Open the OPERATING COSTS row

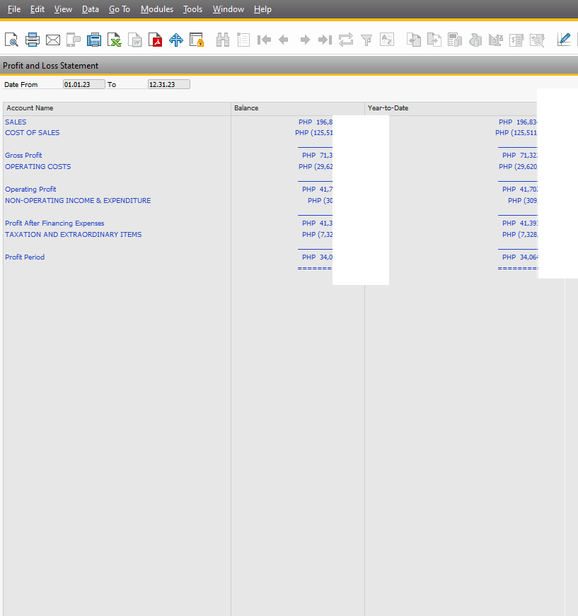coord(37,167)
